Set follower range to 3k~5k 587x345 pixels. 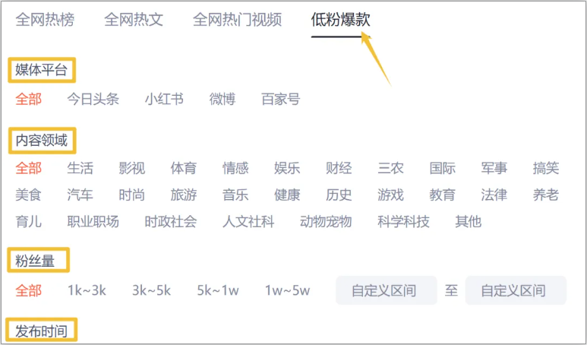(152, 291)
